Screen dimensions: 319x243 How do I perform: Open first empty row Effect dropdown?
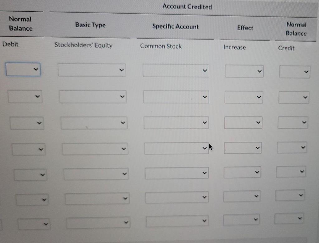tap(244, 71)
